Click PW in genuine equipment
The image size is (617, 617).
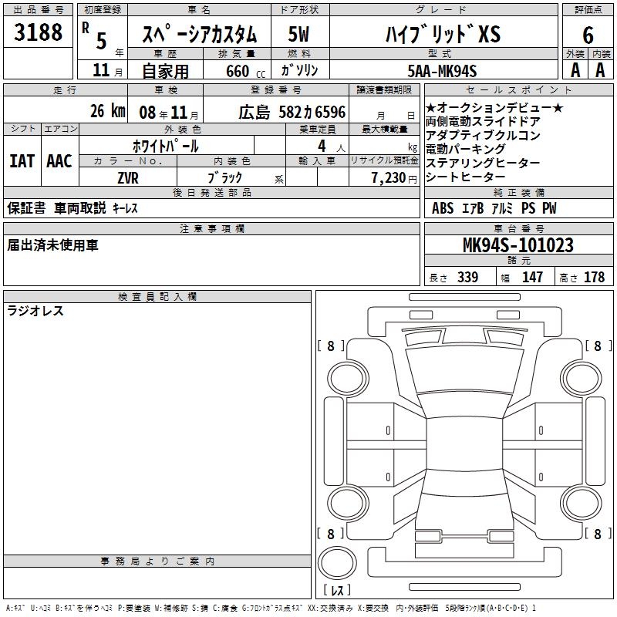tap(549, 208)
